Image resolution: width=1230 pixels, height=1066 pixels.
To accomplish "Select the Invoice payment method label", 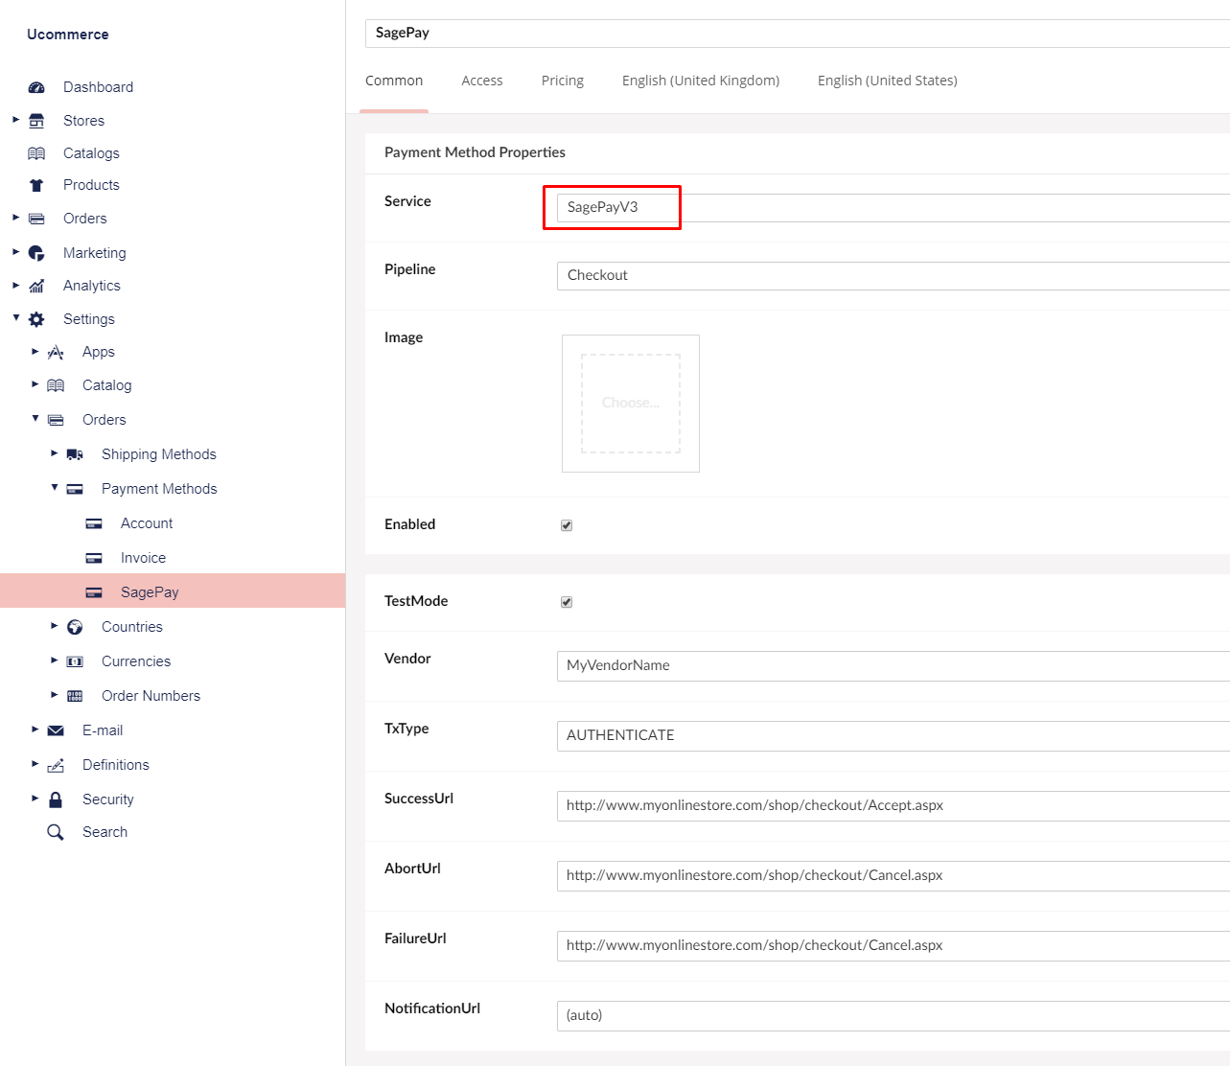I will (143, 558).
